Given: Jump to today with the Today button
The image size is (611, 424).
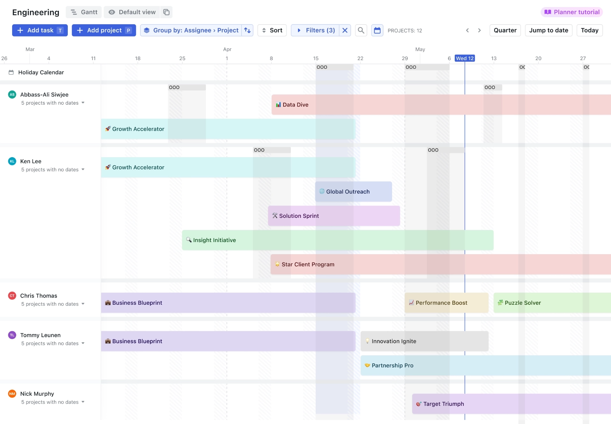Looking at the screenshot, I should tap(589, 30).
